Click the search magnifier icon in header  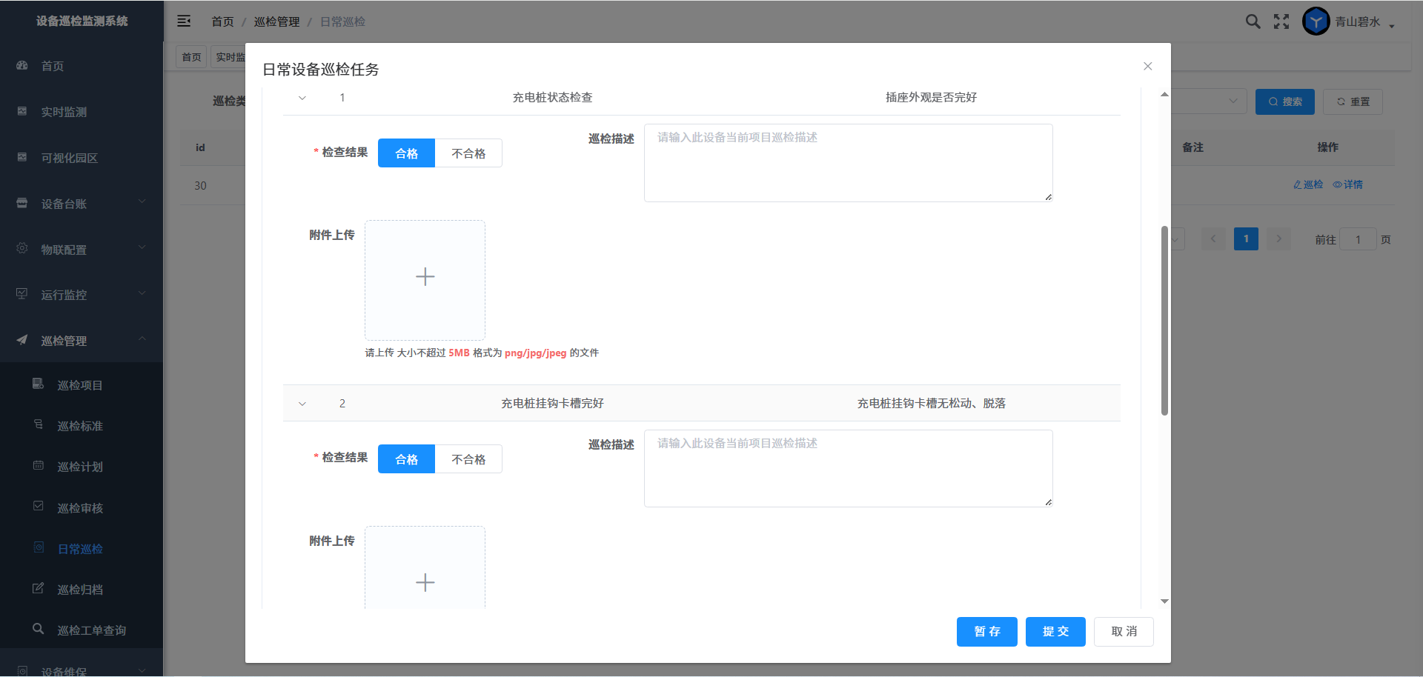pyautogui.click(x=1253, y=21)
